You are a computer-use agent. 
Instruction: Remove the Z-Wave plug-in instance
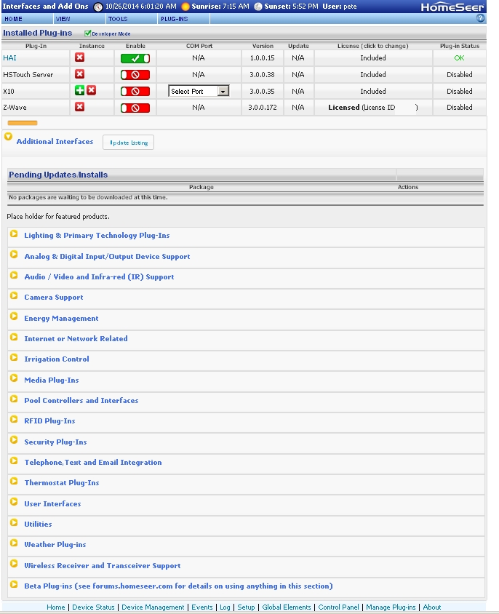(79, 106)
